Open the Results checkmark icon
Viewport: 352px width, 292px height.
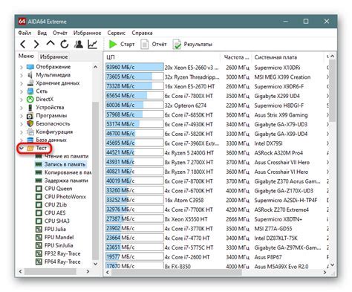tap(177, 45)
